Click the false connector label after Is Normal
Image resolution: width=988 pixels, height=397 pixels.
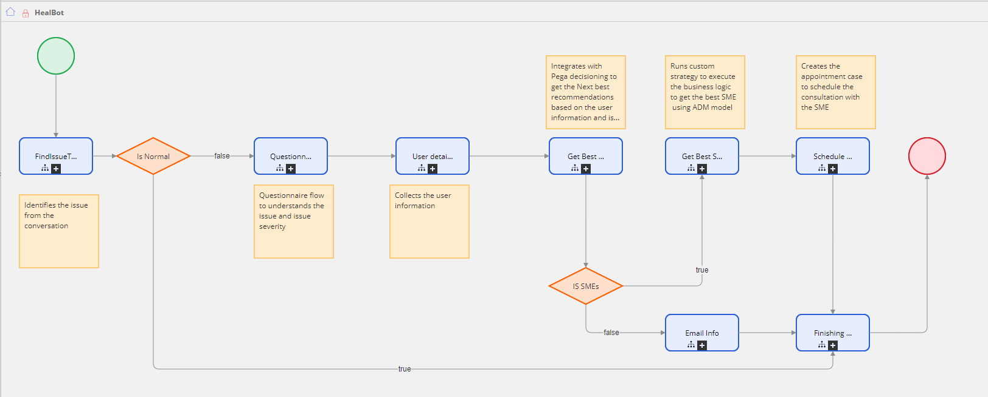pyautogui.click(x=222, y=156)
